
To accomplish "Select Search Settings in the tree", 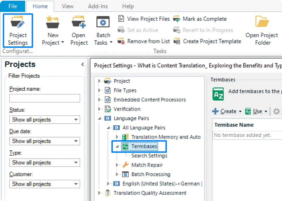I will (x=149, y=156).
